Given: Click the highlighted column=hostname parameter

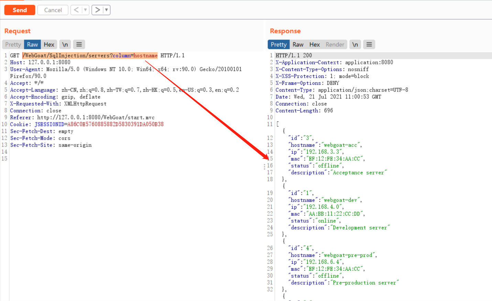Looking at the screenshot, I should click(x=135, y=55).
